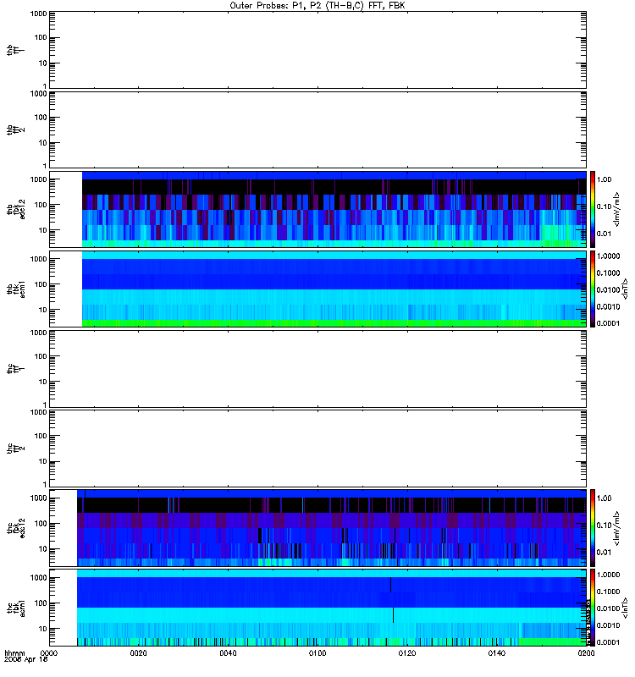Viewport: 635px width, 677px height.
Task: Click the color bar beside thc fbk scm1
Action: click(593, 608)
